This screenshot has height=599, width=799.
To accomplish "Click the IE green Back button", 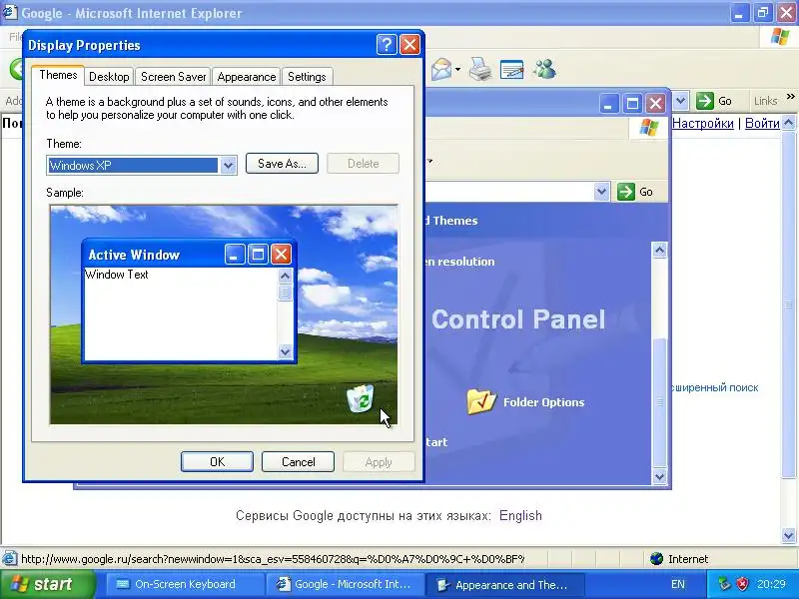I will pyautogui.click(x=17, y=69).
